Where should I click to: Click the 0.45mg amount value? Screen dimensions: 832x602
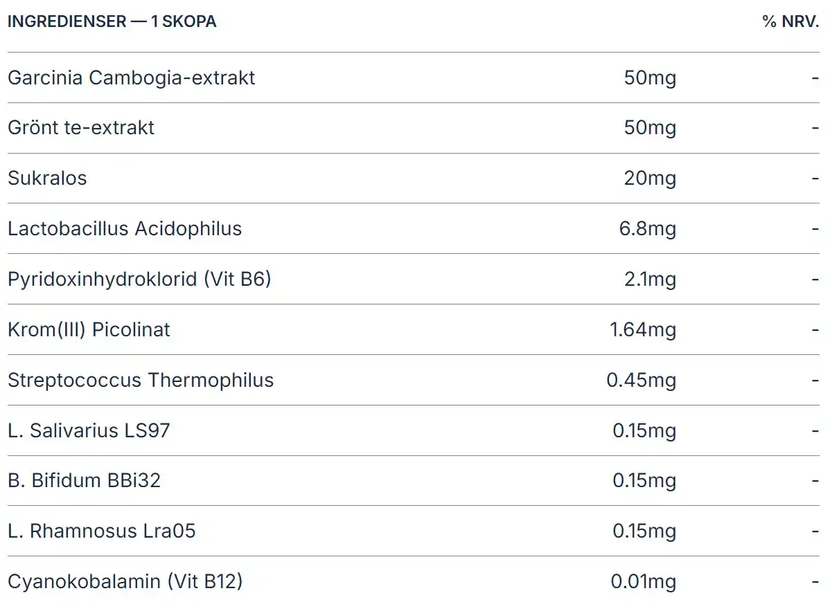click(641, 381)
